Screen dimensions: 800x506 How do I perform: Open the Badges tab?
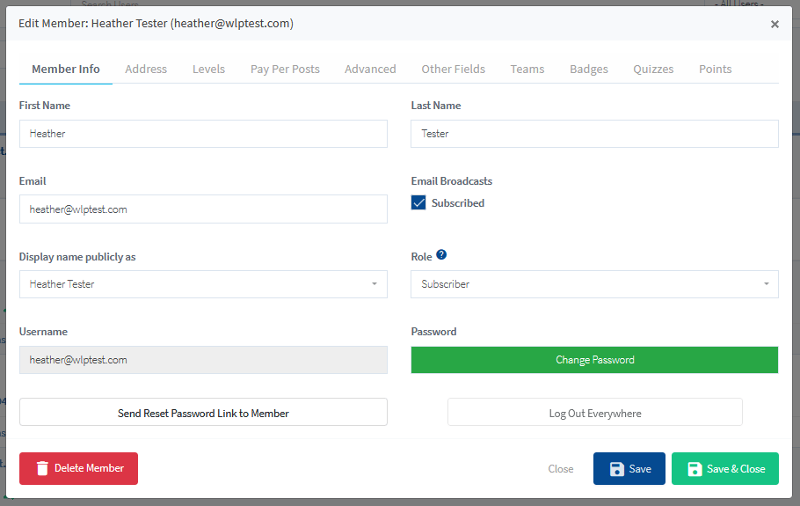589,69
